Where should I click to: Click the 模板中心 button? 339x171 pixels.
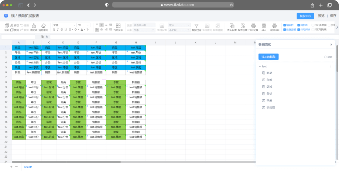click(x=305, y=16)
